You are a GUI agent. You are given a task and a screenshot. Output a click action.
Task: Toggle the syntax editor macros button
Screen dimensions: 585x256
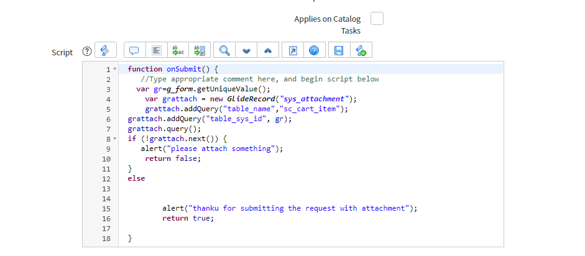[x=105, y=51]
